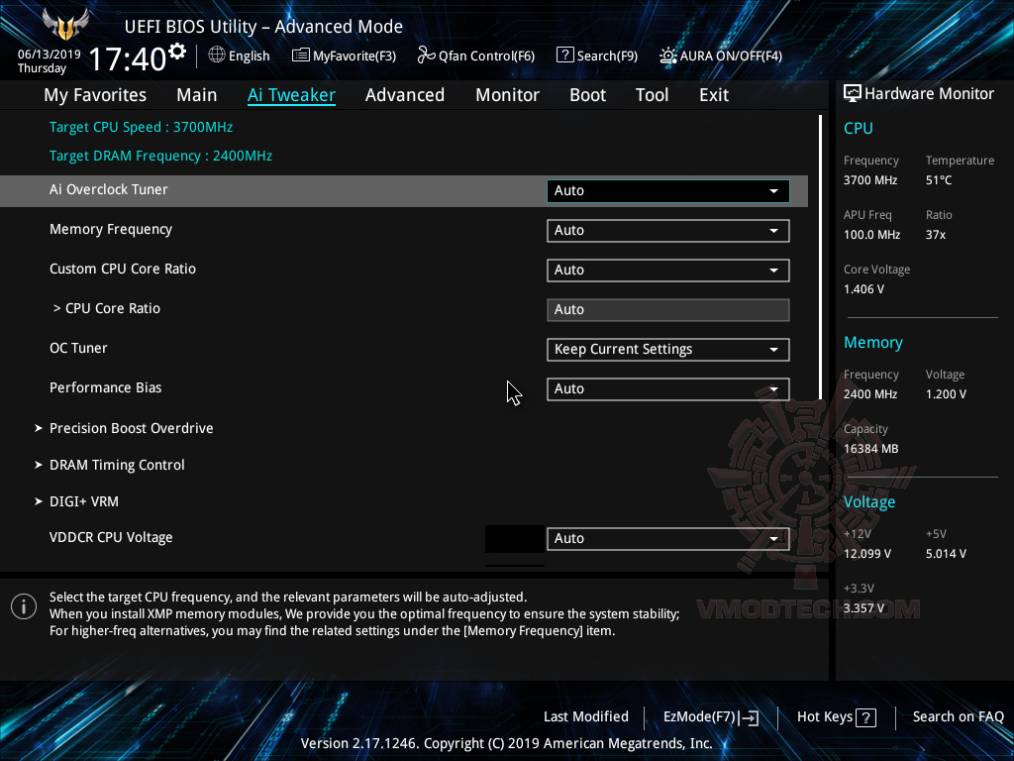The image size is (1014, 761).
Task: Click the EzMode exit arrow icon
Action: 750,717
